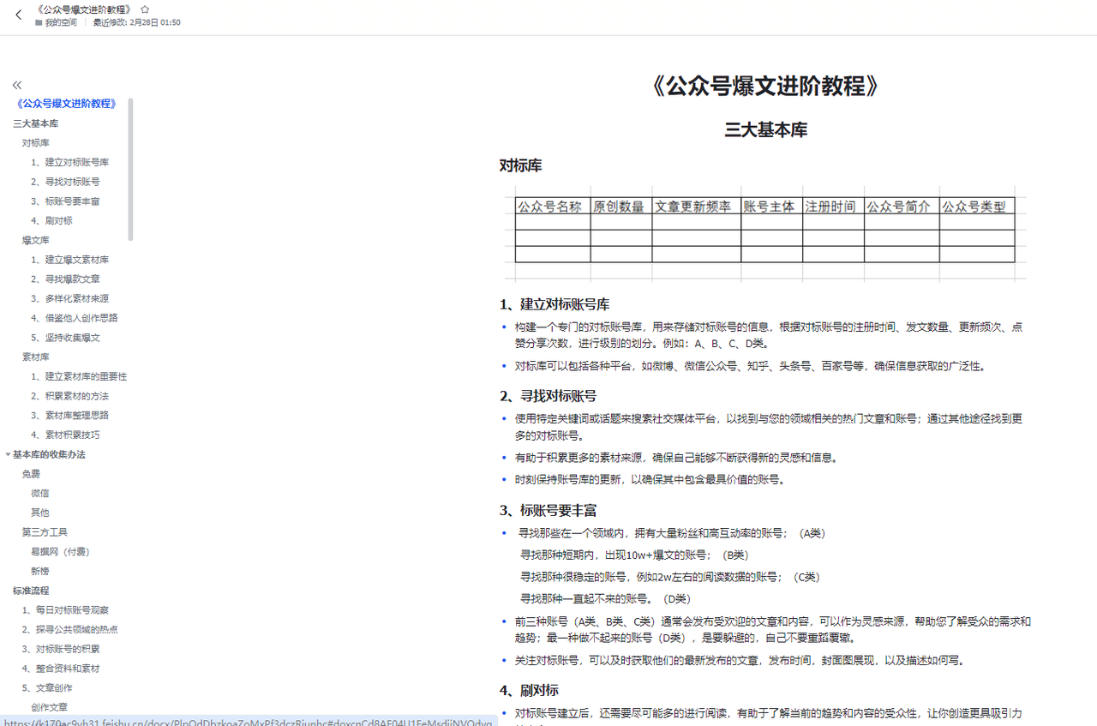Jump to 《公众号爆文进阶教程》 in outline
The width and height of the screenshot is (1097, 726).
[x=66, y=104]
